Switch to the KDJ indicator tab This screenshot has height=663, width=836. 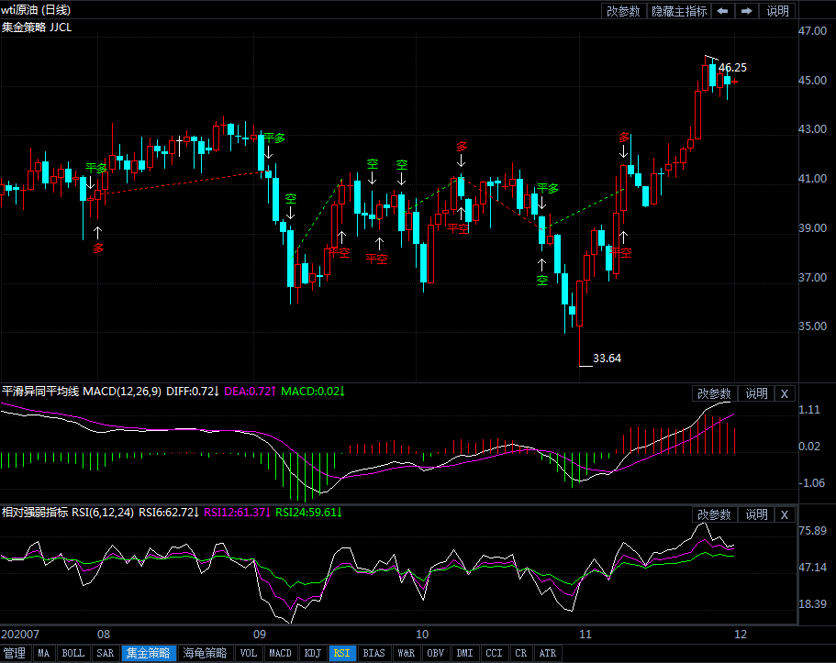(x=313, y=654)
